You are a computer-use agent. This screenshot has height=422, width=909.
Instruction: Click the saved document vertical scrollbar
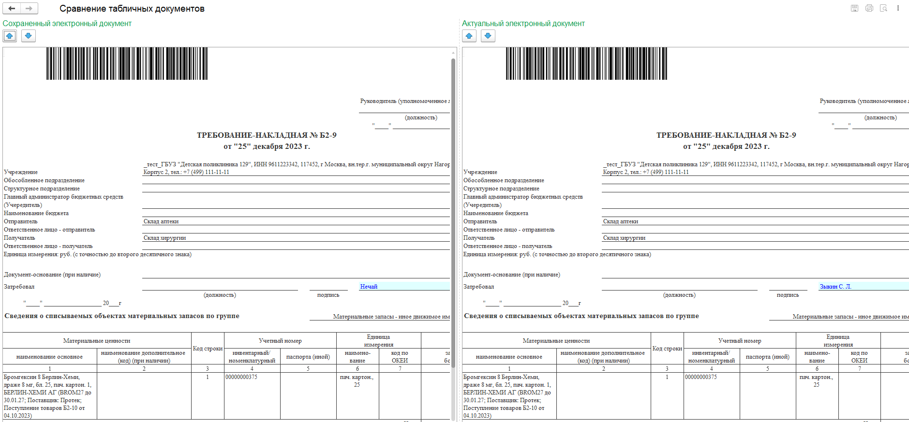point(453,213)
